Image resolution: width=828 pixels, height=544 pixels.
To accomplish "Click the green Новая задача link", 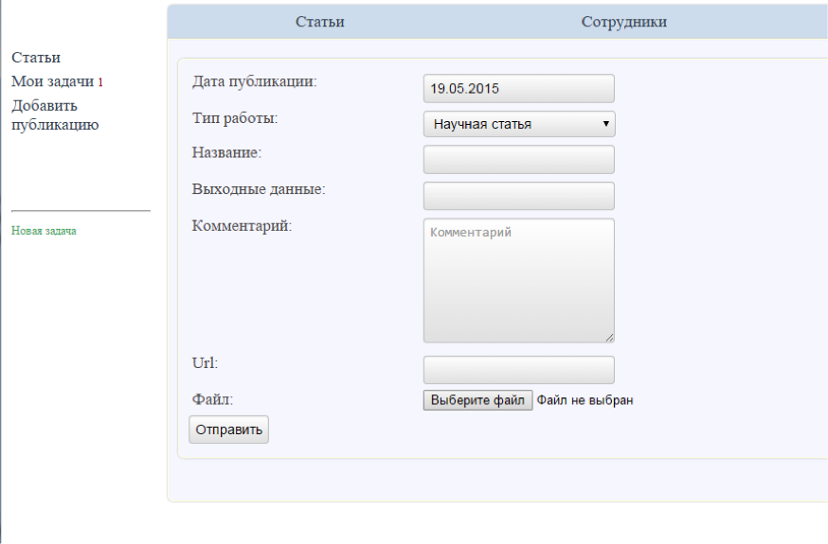I will point(44,230).
